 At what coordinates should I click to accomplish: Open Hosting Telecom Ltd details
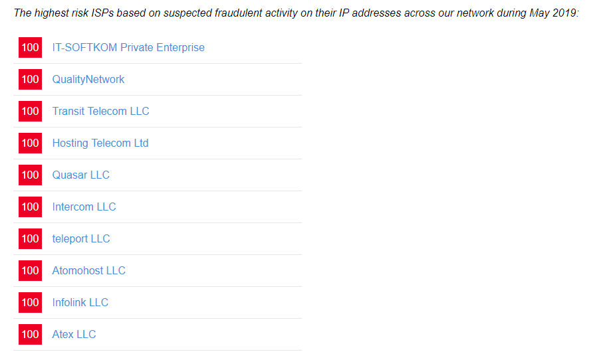point(100,143)
